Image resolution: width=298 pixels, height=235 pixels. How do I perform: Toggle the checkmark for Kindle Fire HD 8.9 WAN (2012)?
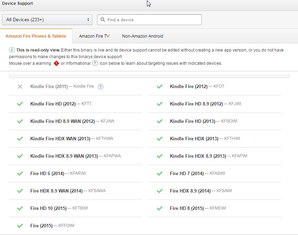[20, 121]
